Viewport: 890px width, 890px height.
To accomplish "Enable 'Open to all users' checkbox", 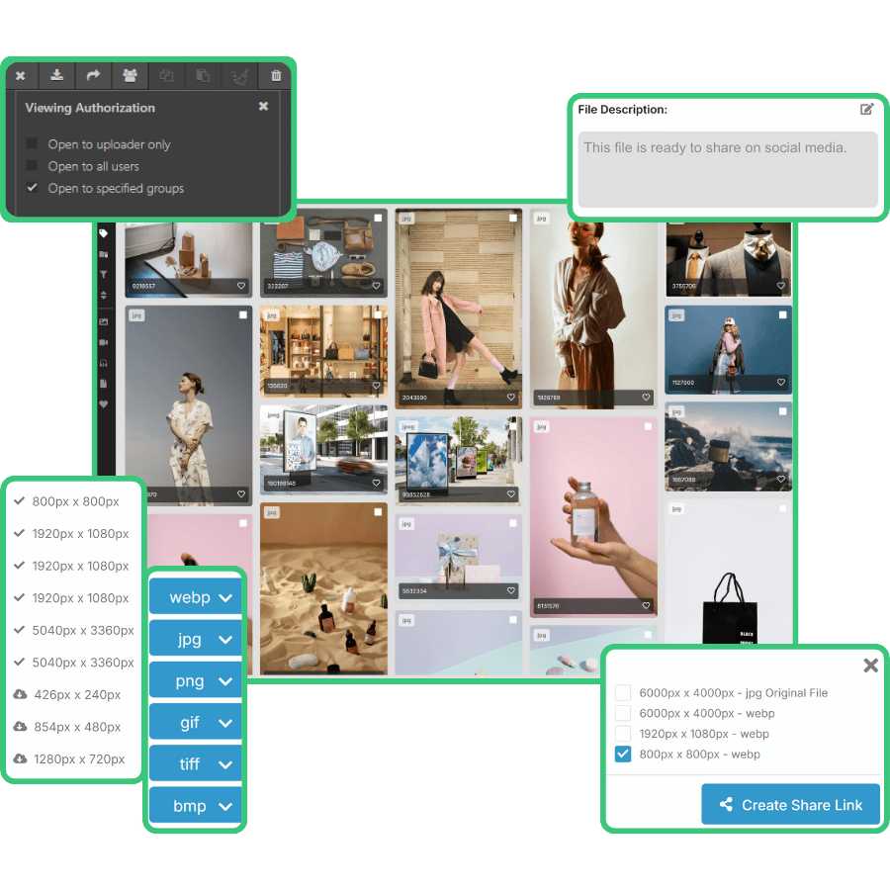I will pos(33,166).
